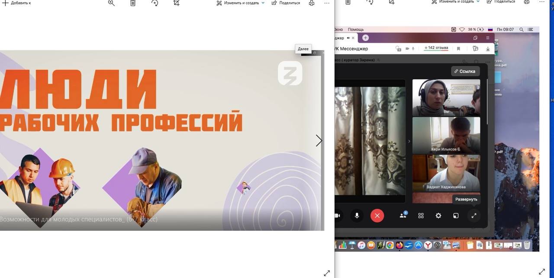
Task: Toggle the camera in the call controls
Action: coord(338,216)
